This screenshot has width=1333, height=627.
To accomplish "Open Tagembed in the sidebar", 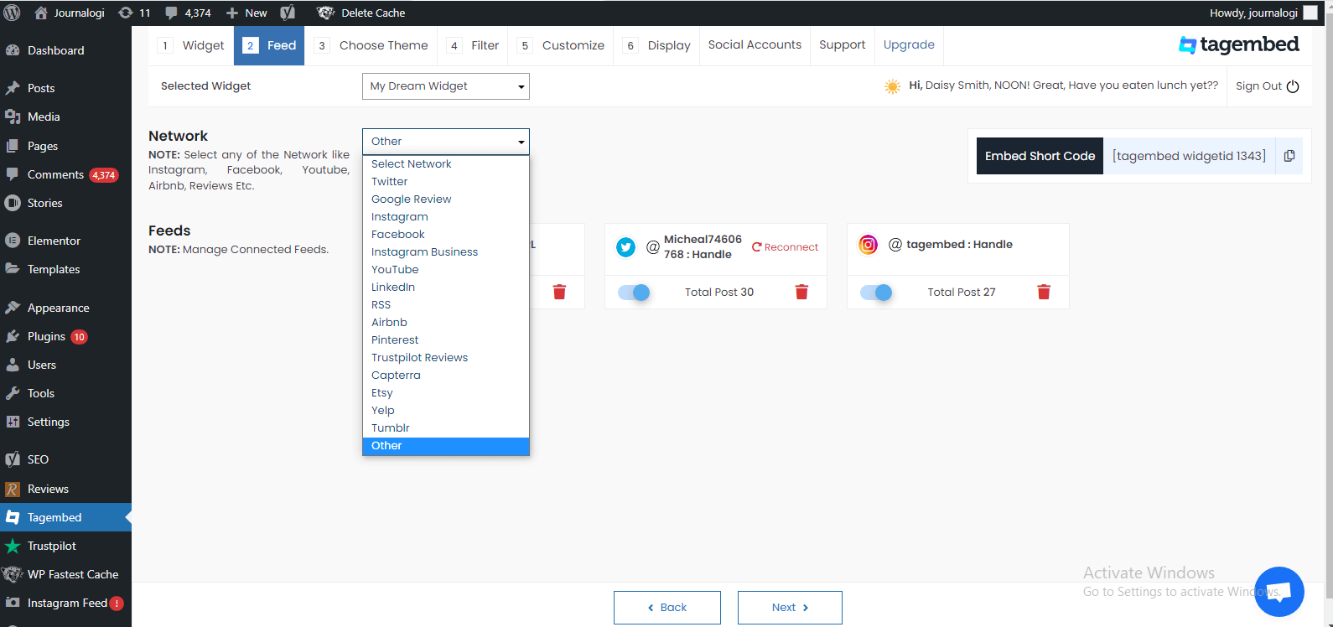I will point(66,517).
